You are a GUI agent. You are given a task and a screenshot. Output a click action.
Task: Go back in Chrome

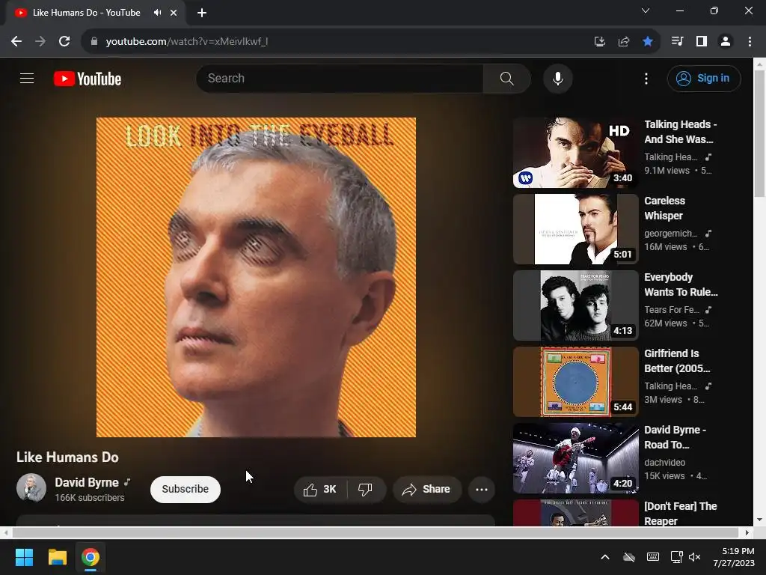click(16, 42)
